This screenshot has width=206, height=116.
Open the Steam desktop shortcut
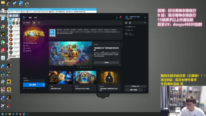point(15,3)
